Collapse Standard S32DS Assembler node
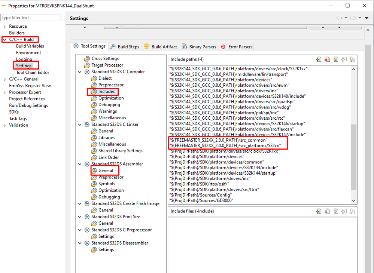The image size is (374, 273). pyautogui.click(x=80, y=164)
